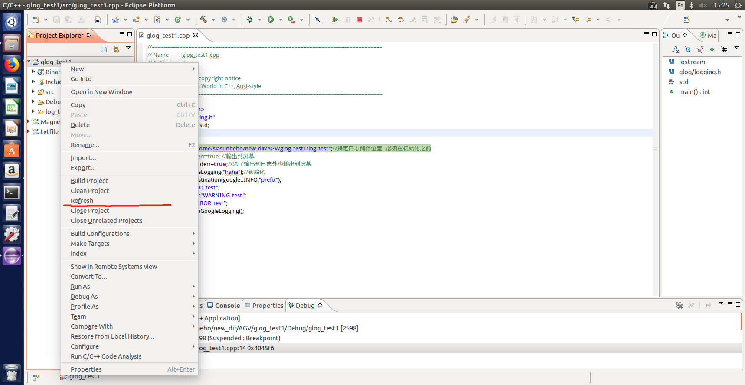
Task: Open Ubuntu Software Center from dock
Action: (12, 150)
